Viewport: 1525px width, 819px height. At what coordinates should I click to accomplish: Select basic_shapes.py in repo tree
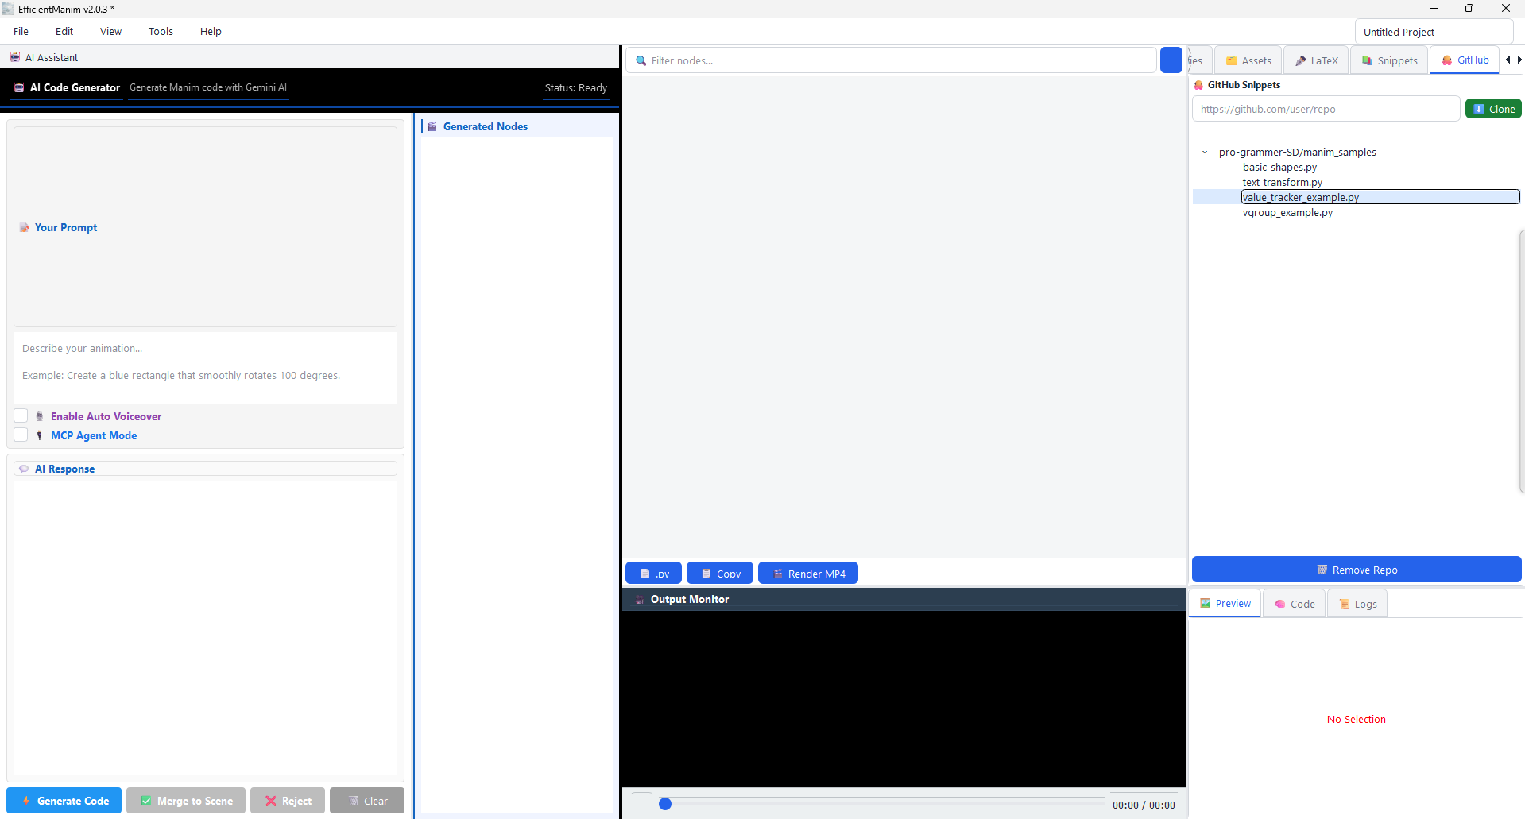pos(1279,167)
